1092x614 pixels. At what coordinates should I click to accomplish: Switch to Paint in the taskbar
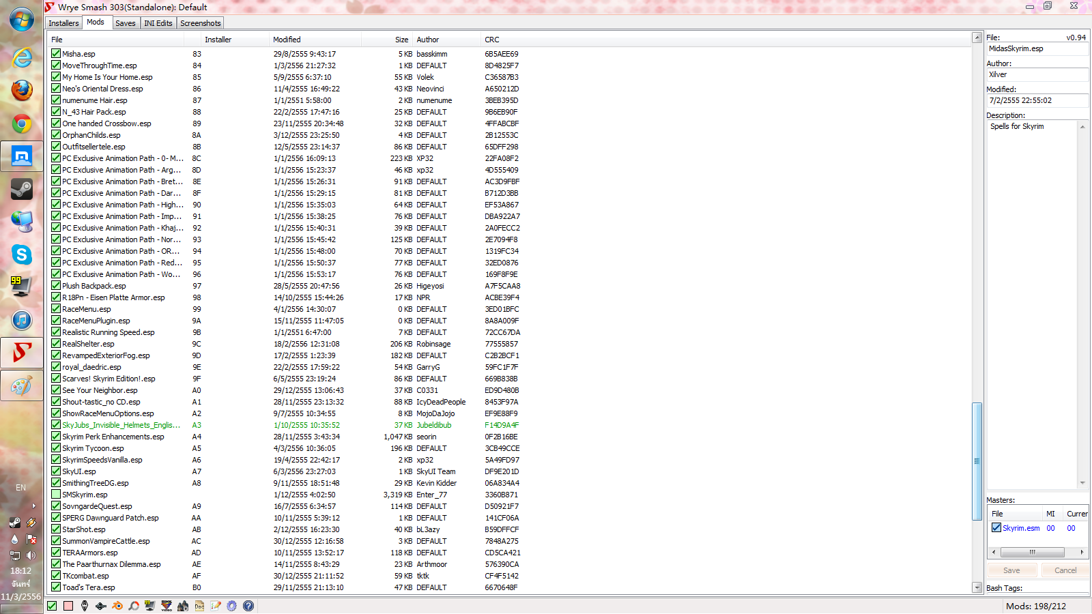coord(21,385)
